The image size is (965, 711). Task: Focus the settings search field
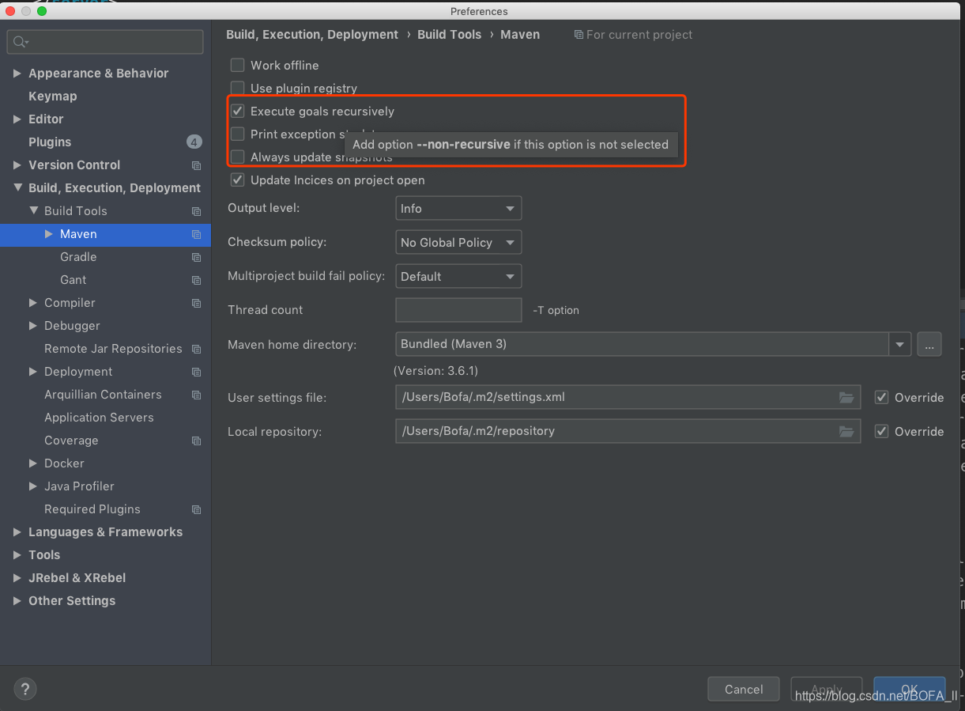(105, 42)
